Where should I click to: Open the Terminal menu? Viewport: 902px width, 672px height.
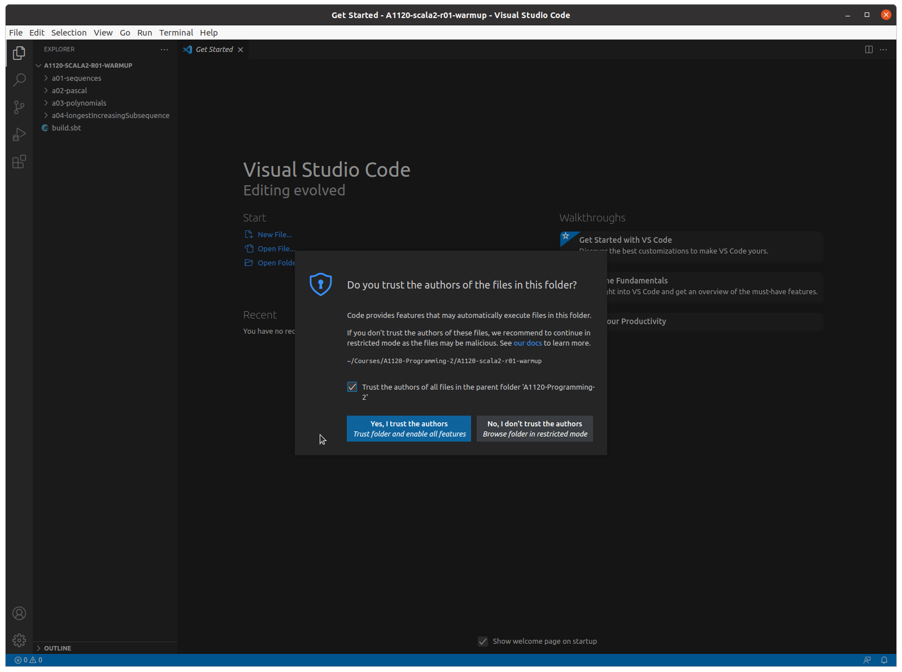(x=176, y=33)
